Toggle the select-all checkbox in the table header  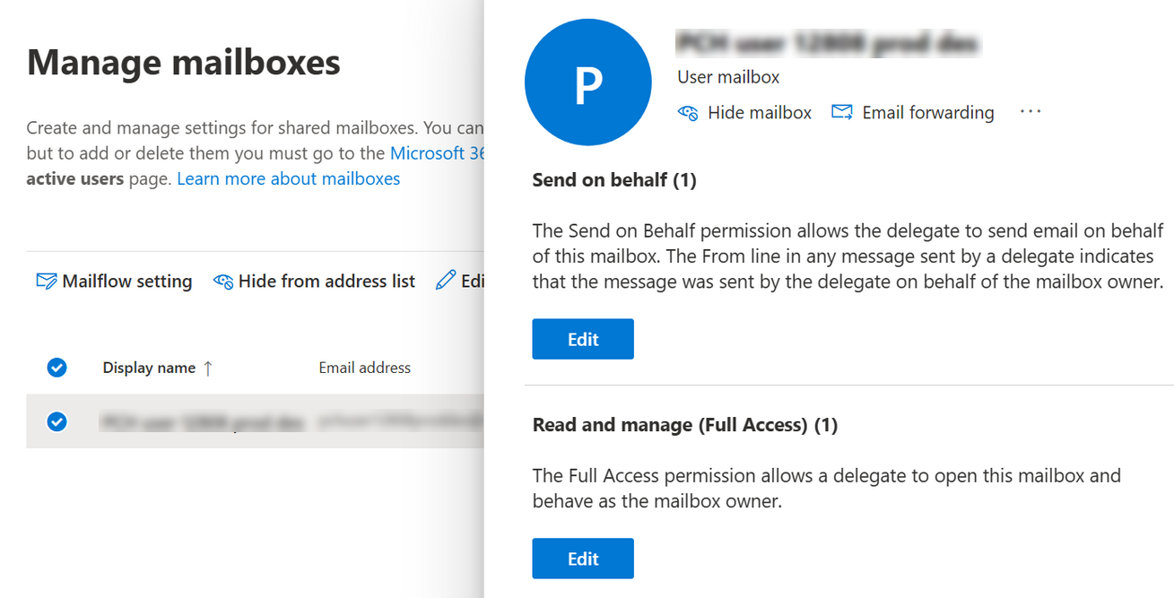point(57,368)
